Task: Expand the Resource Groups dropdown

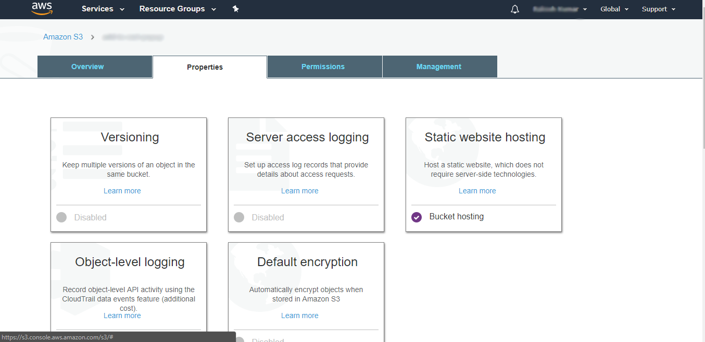Action: click(178, 9)
